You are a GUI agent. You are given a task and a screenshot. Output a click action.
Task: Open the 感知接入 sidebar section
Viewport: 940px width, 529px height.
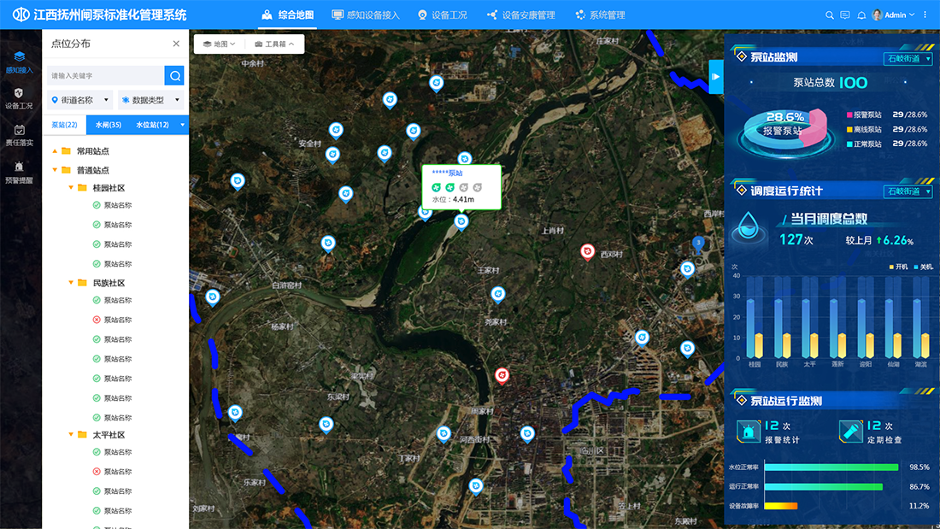pos(19,62)
